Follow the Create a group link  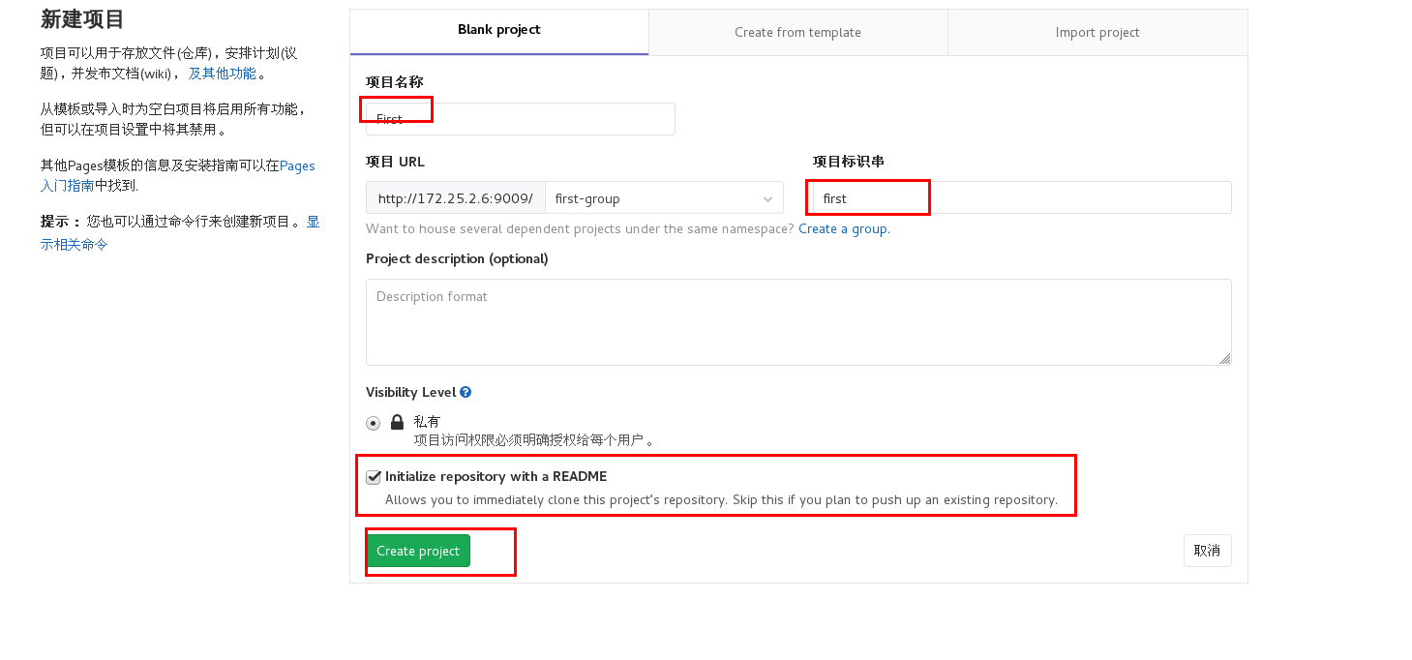[x=844, y=229]
